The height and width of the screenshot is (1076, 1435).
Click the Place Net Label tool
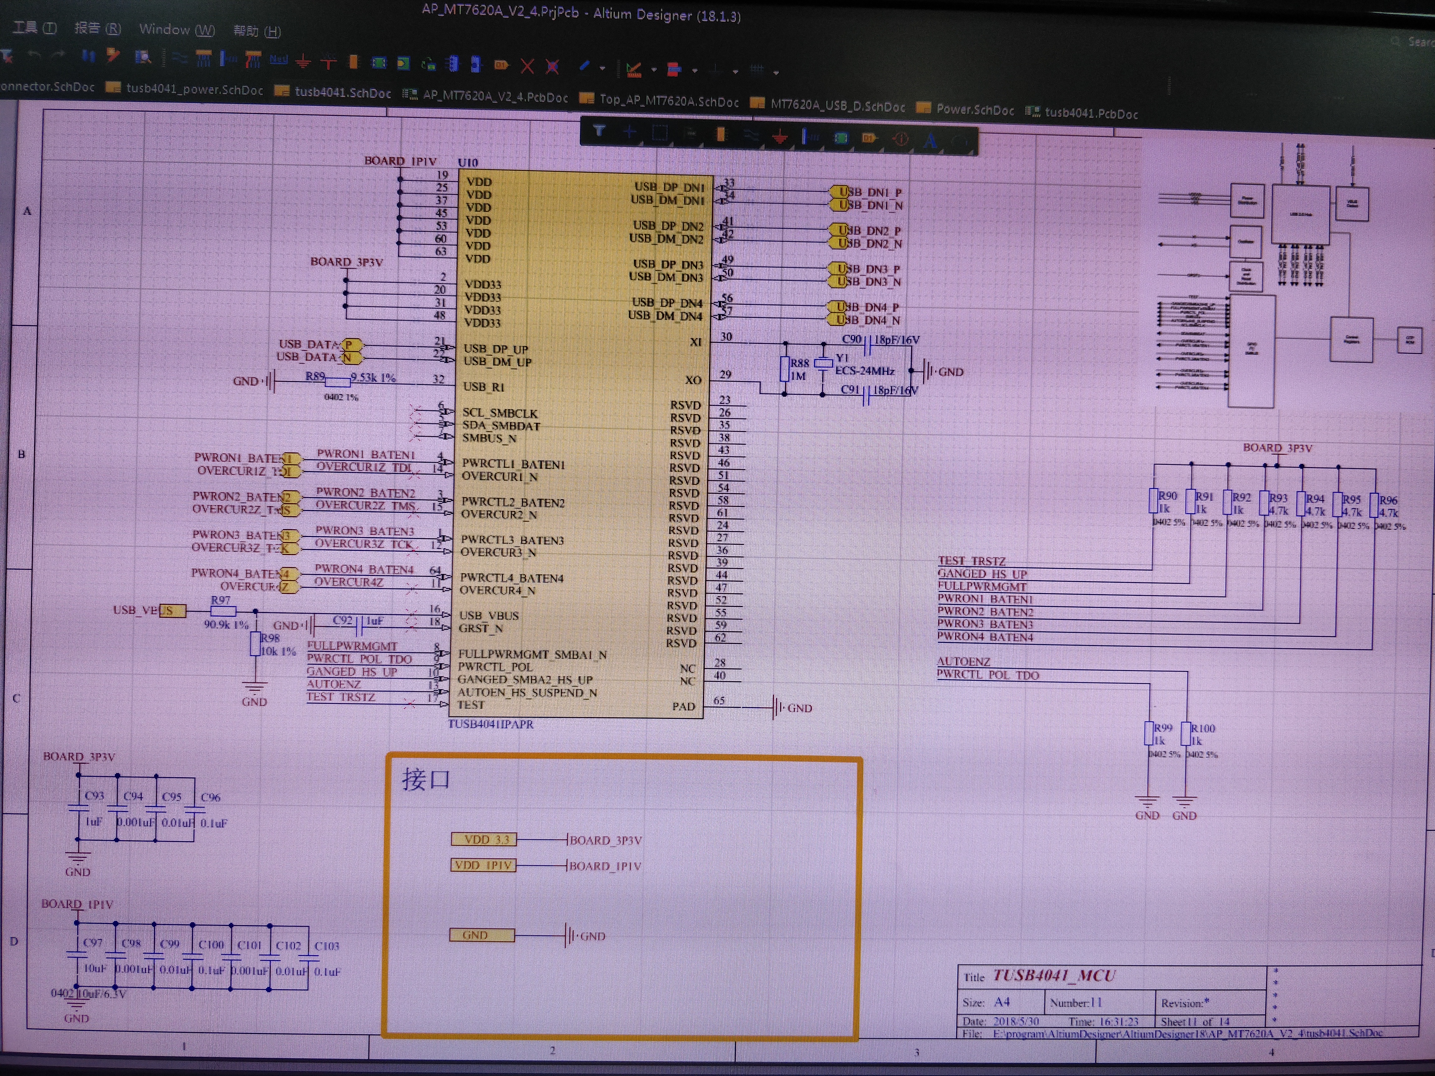click(278, 60)
